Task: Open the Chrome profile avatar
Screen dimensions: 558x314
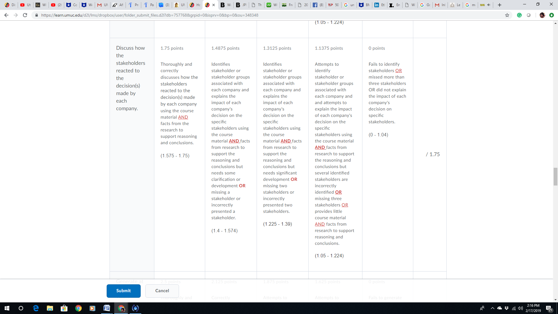Action: point(542,15)
